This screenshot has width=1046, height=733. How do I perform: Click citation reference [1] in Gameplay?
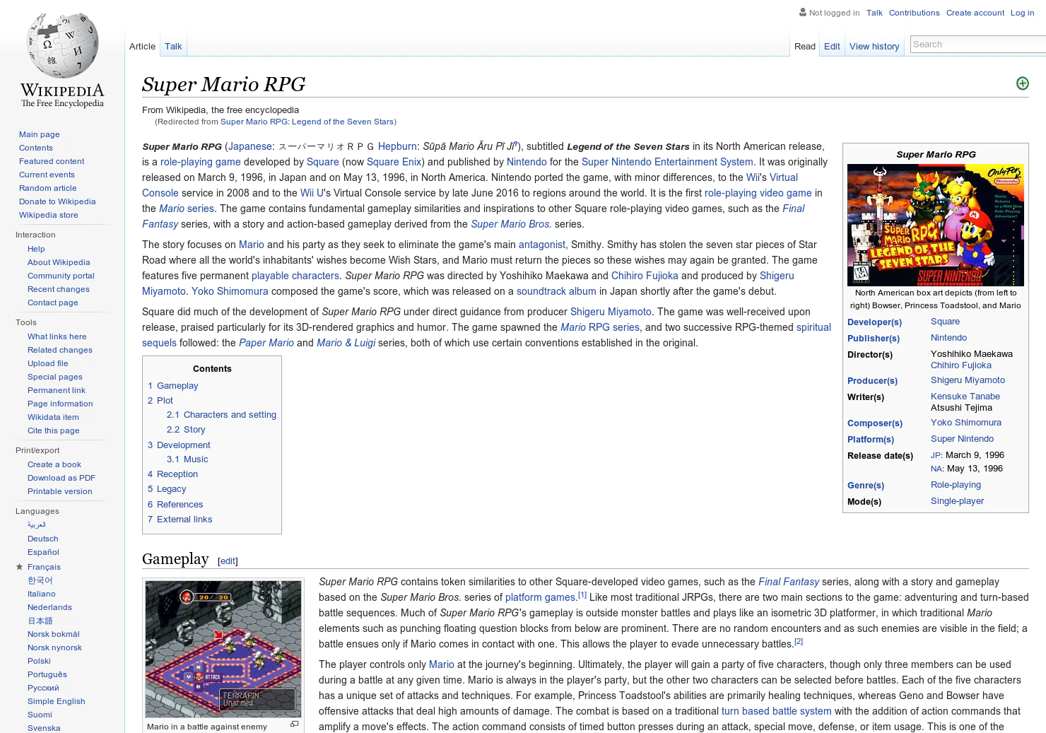pos(582,595)
